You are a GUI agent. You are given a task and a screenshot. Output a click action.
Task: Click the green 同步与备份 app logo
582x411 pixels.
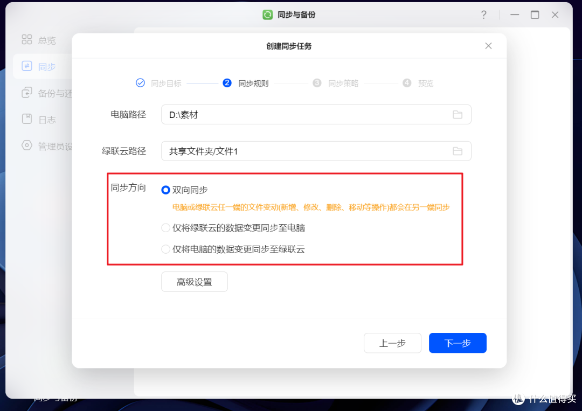(268, 15)
